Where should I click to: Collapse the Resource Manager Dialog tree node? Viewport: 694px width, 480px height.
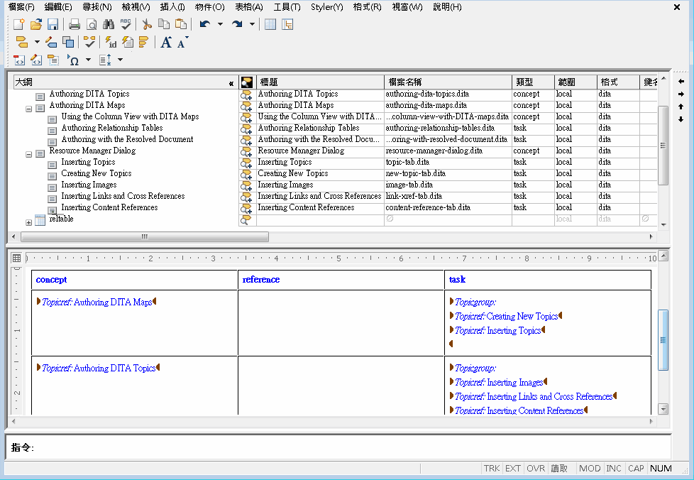point(29,155)
